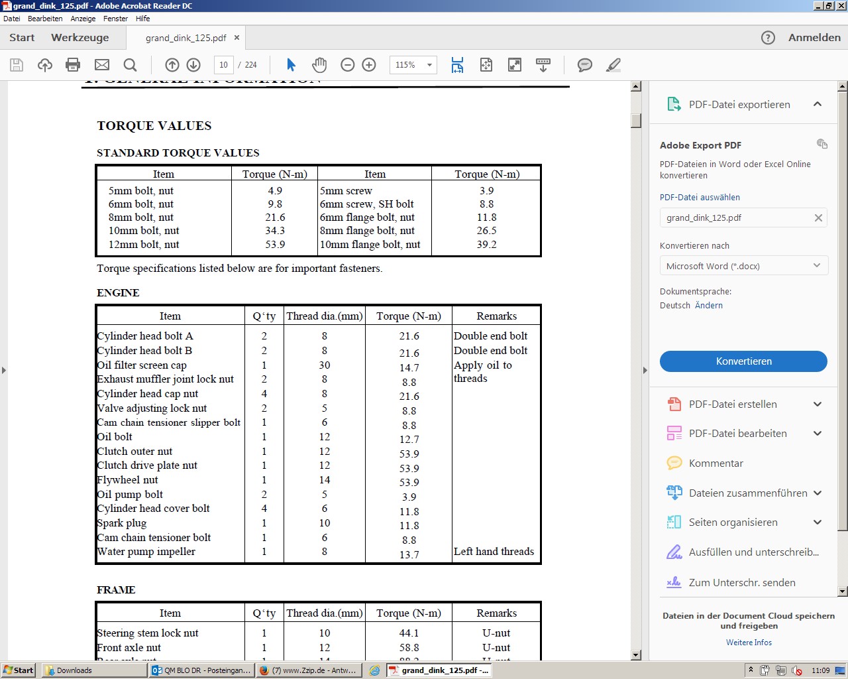Screen dimensions: 848x679
Task: Expand PDF-Datei erstellen chevron
Action: (818, 404)
